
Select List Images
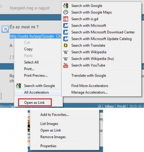tap(49, 124)
